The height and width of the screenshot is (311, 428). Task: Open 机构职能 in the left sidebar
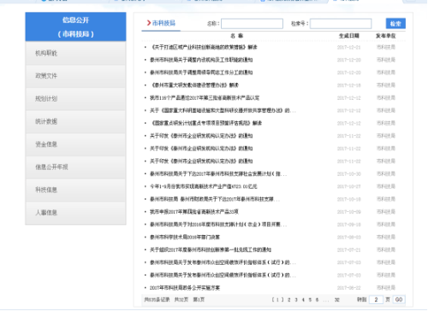click(x=75, y=53)
